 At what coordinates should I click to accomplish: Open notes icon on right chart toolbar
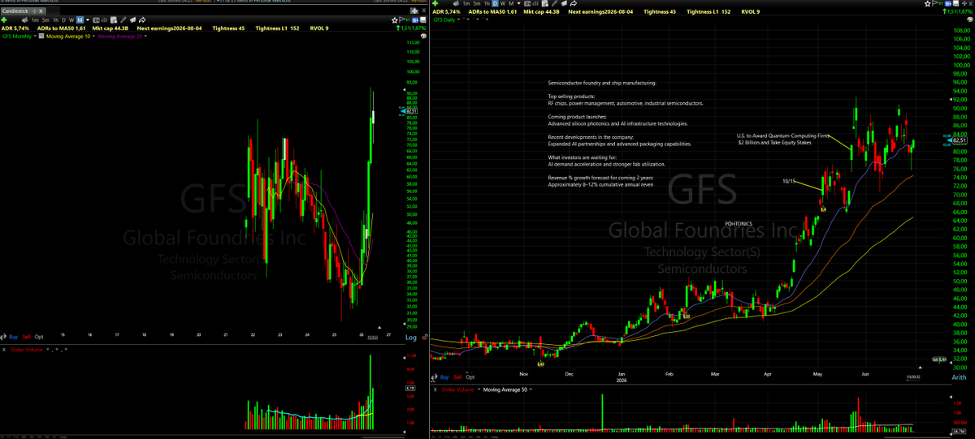click(x=545, y=3)
